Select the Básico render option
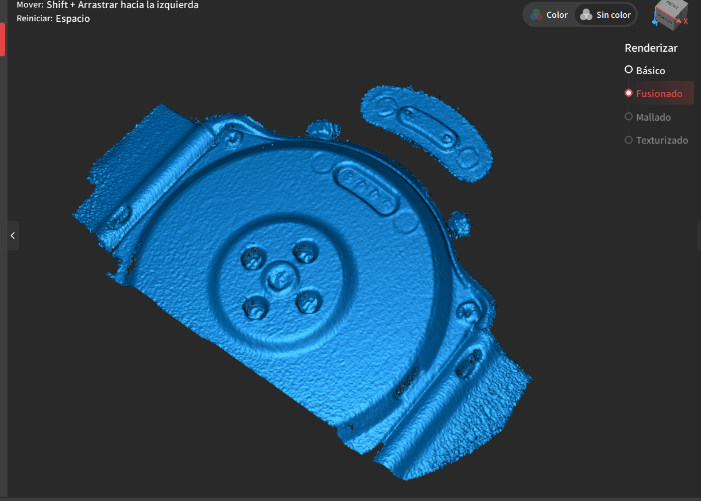This screenshot has width=701, height=501. [645, 70]
